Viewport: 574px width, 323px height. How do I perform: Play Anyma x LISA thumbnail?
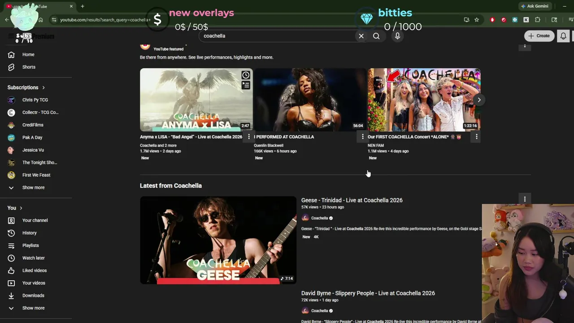[x=196, y=100]
